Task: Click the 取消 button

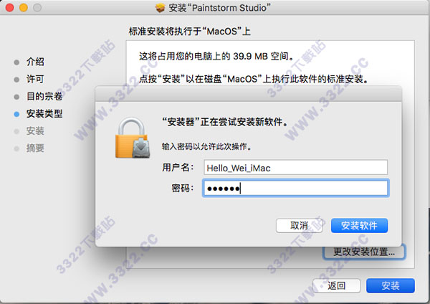Action: click(x=299, y=226)
